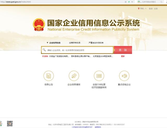The width and height of the screenshot is (167, 128).
Task: Click the ICP record number in the footer
Action: [x=101, y=125]
